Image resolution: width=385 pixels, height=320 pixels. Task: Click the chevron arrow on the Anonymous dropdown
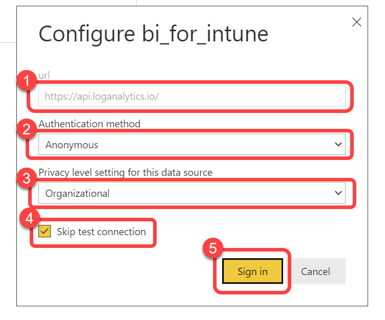coord(338,145)
